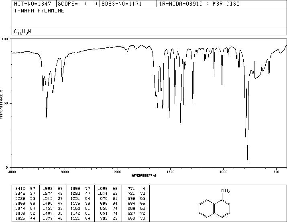Click the TRANSMITTANCE(%) vertical axis title
The image size is (287, 222).
(1, 104)
